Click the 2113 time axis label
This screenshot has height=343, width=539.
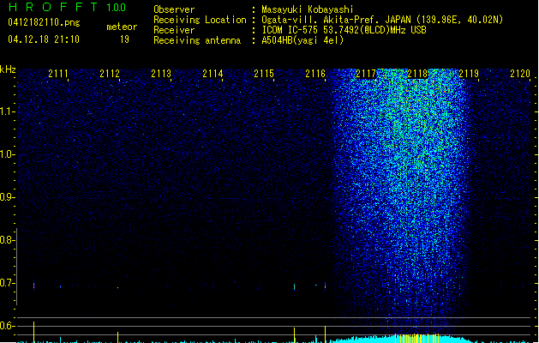coord(161,74)
